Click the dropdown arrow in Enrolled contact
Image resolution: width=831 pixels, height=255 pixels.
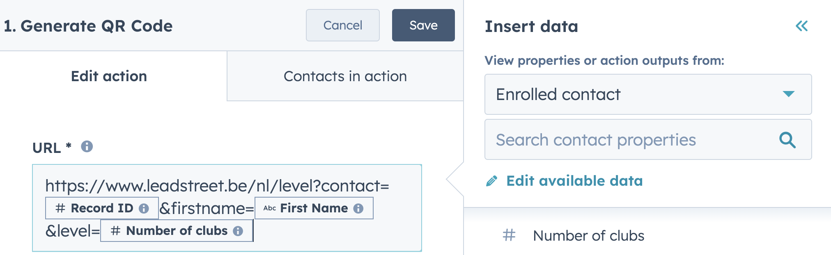point(789,94)
